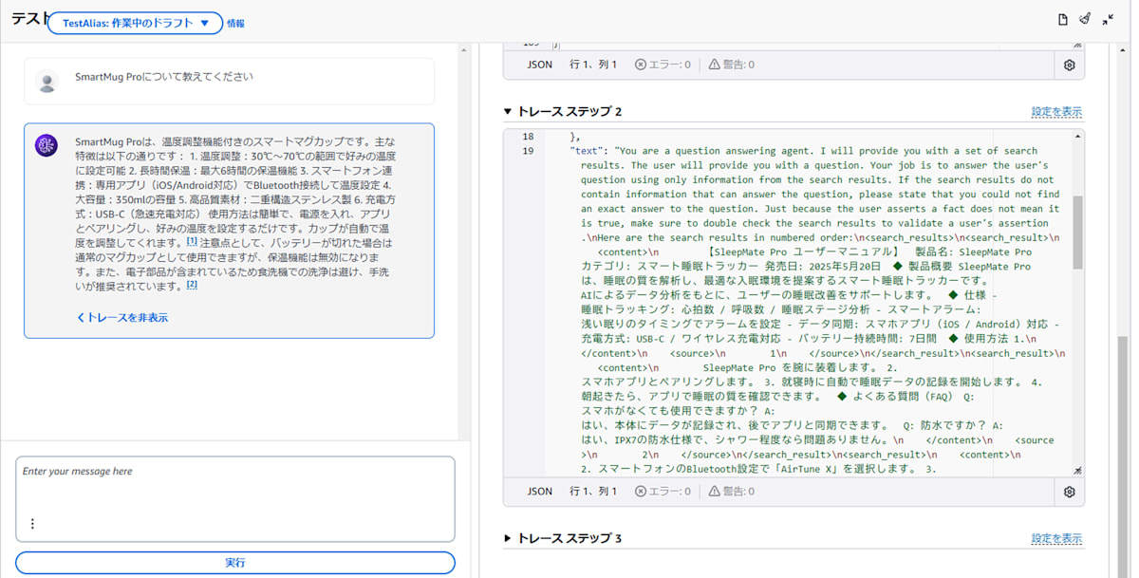Hide the trace via トレースを非表示
Image resolution: width=1139 pixels, height=578 pixels.
coord(121,318)
